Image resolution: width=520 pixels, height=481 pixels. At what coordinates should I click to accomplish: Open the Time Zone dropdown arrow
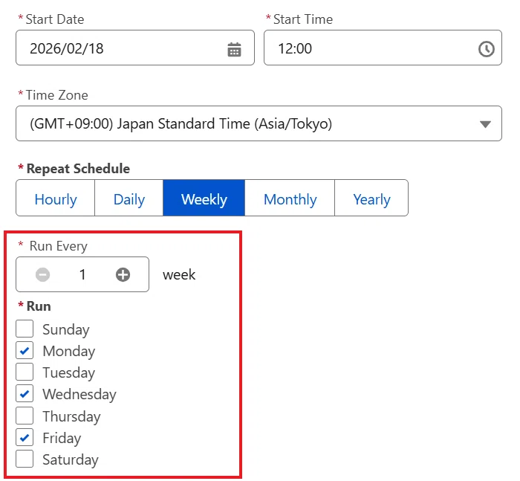(x=485, y=124)
